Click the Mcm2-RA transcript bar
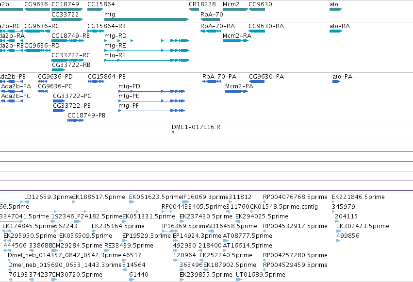 pos(235,41)
